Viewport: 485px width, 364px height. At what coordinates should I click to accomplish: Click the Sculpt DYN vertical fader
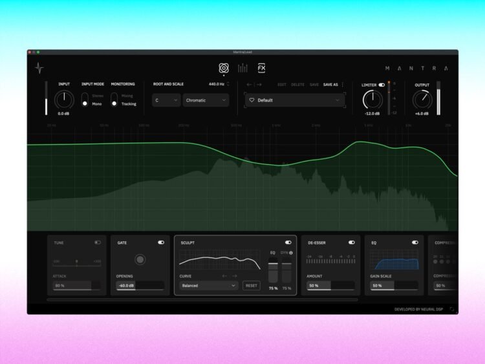tap(286, 272)
